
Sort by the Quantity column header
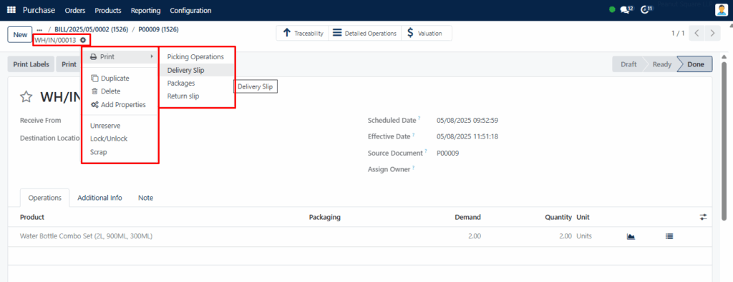pyautogui.click(x=558, y=217)
